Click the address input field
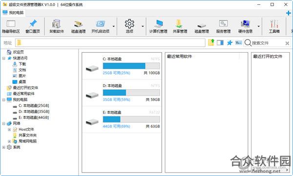Image resolution: width=293 pixels, height=176 pixels. click(110, 43)
